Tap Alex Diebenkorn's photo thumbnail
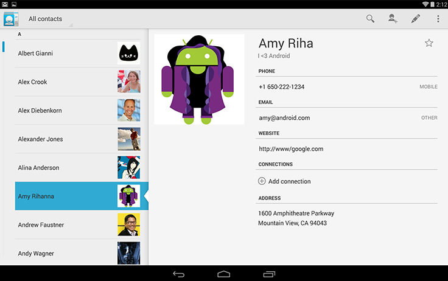The image size is (448, 281). pos(129,110)
